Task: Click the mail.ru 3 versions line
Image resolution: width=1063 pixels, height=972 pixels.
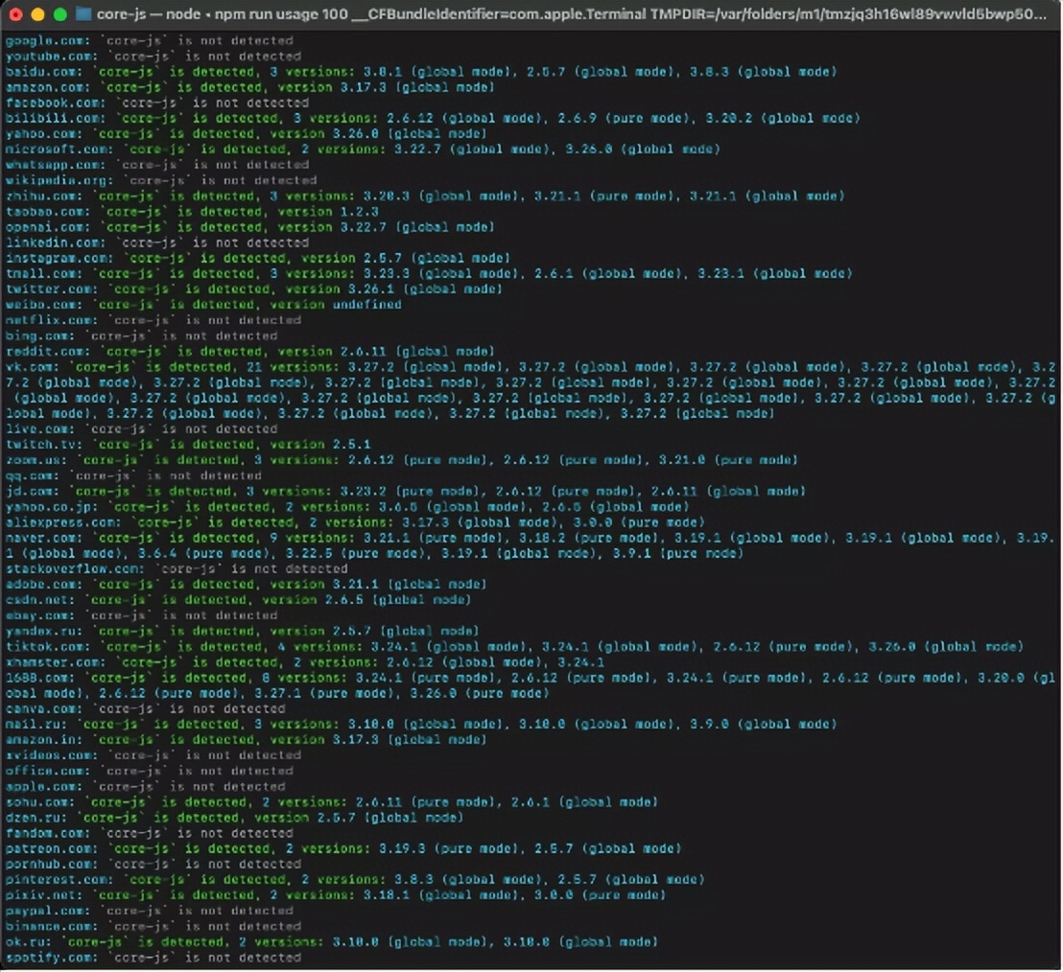Action: click(336, 724)
